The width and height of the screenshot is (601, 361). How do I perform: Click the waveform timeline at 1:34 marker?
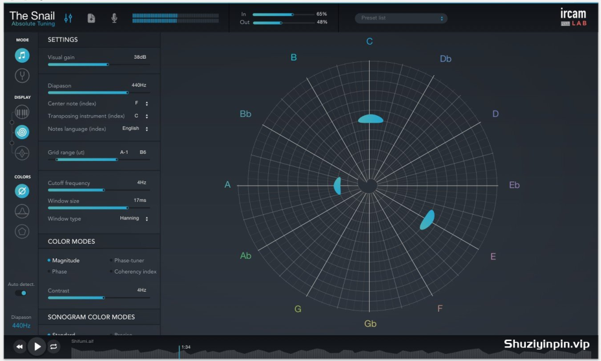(179, 352)
